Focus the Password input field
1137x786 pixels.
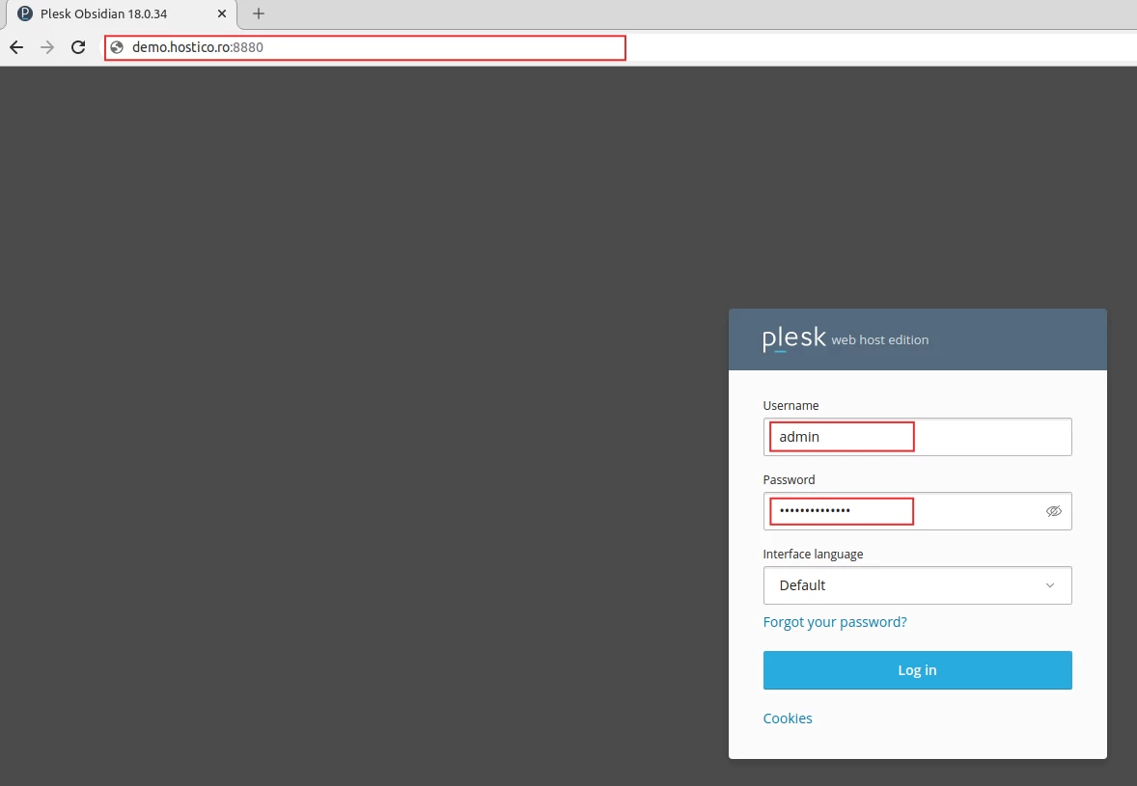pos(840,511)
